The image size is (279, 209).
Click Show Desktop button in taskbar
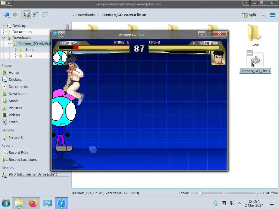[272, 203]
